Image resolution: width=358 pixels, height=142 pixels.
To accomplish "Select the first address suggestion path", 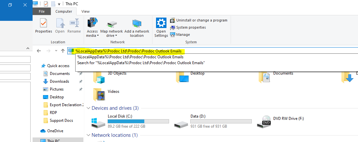I will tap(130, 57).
